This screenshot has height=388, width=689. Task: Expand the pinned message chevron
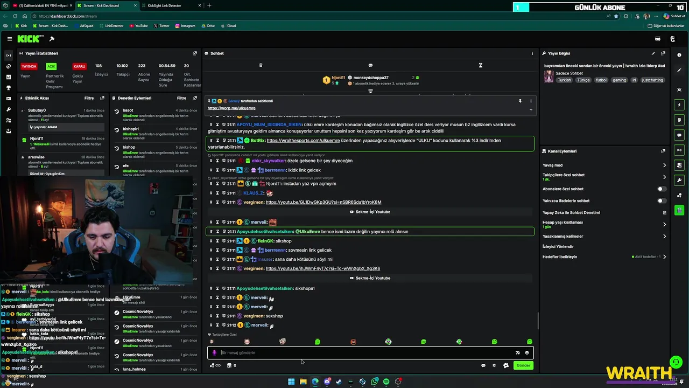(x=531, y=109)
